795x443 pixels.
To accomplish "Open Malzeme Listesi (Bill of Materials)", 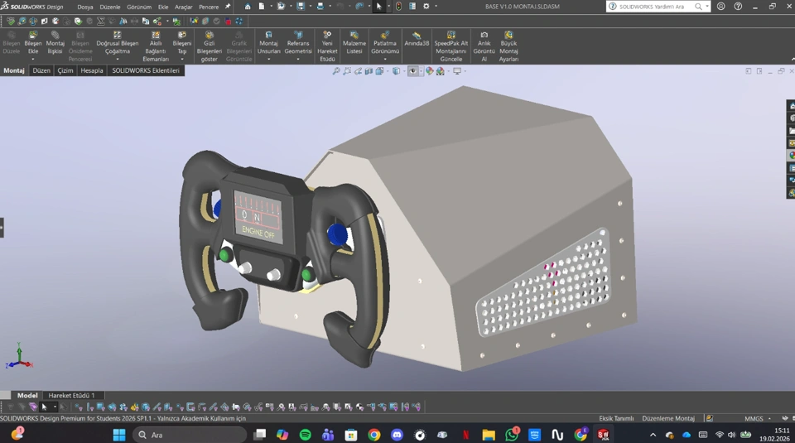I will [x=354, y=36].
